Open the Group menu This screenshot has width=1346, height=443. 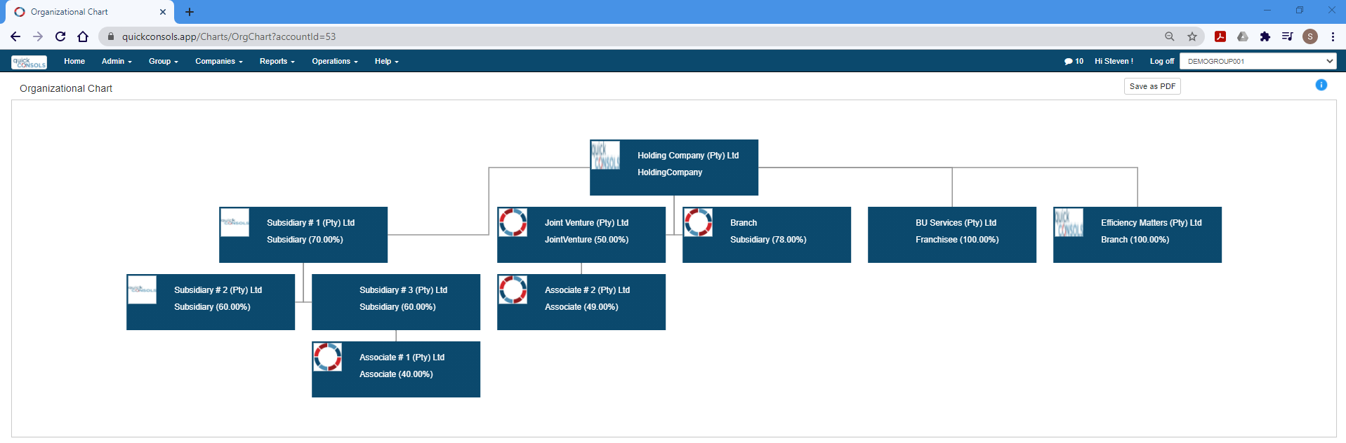point(164,62)
